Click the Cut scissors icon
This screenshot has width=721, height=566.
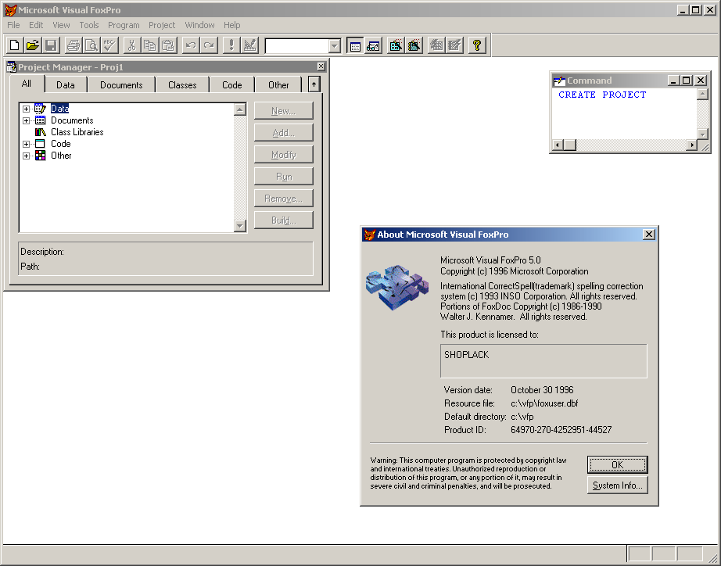coord(131,45)
